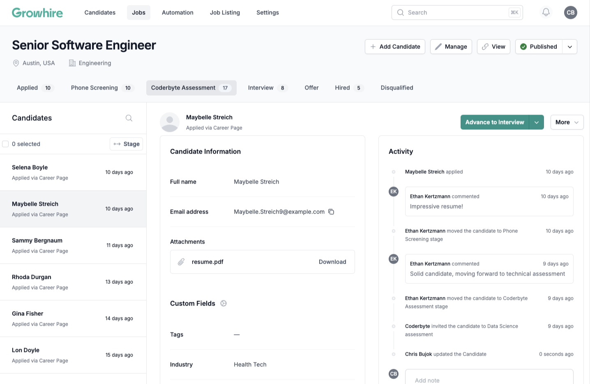Click the Search input field
Image resolution: width=590 pixels, height=384 pixels.
(457, 13)
